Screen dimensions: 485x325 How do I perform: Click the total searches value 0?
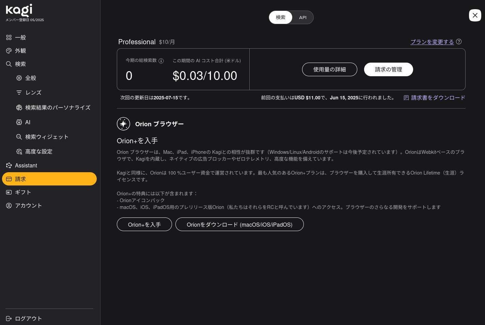coord(129,76)
